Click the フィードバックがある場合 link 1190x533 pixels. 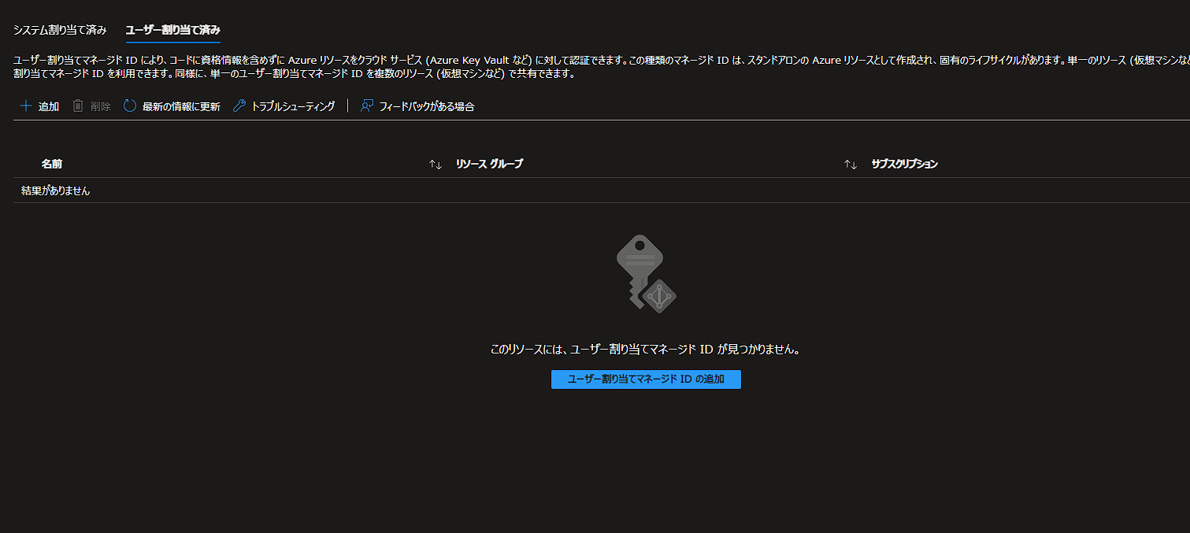(427, 105)
